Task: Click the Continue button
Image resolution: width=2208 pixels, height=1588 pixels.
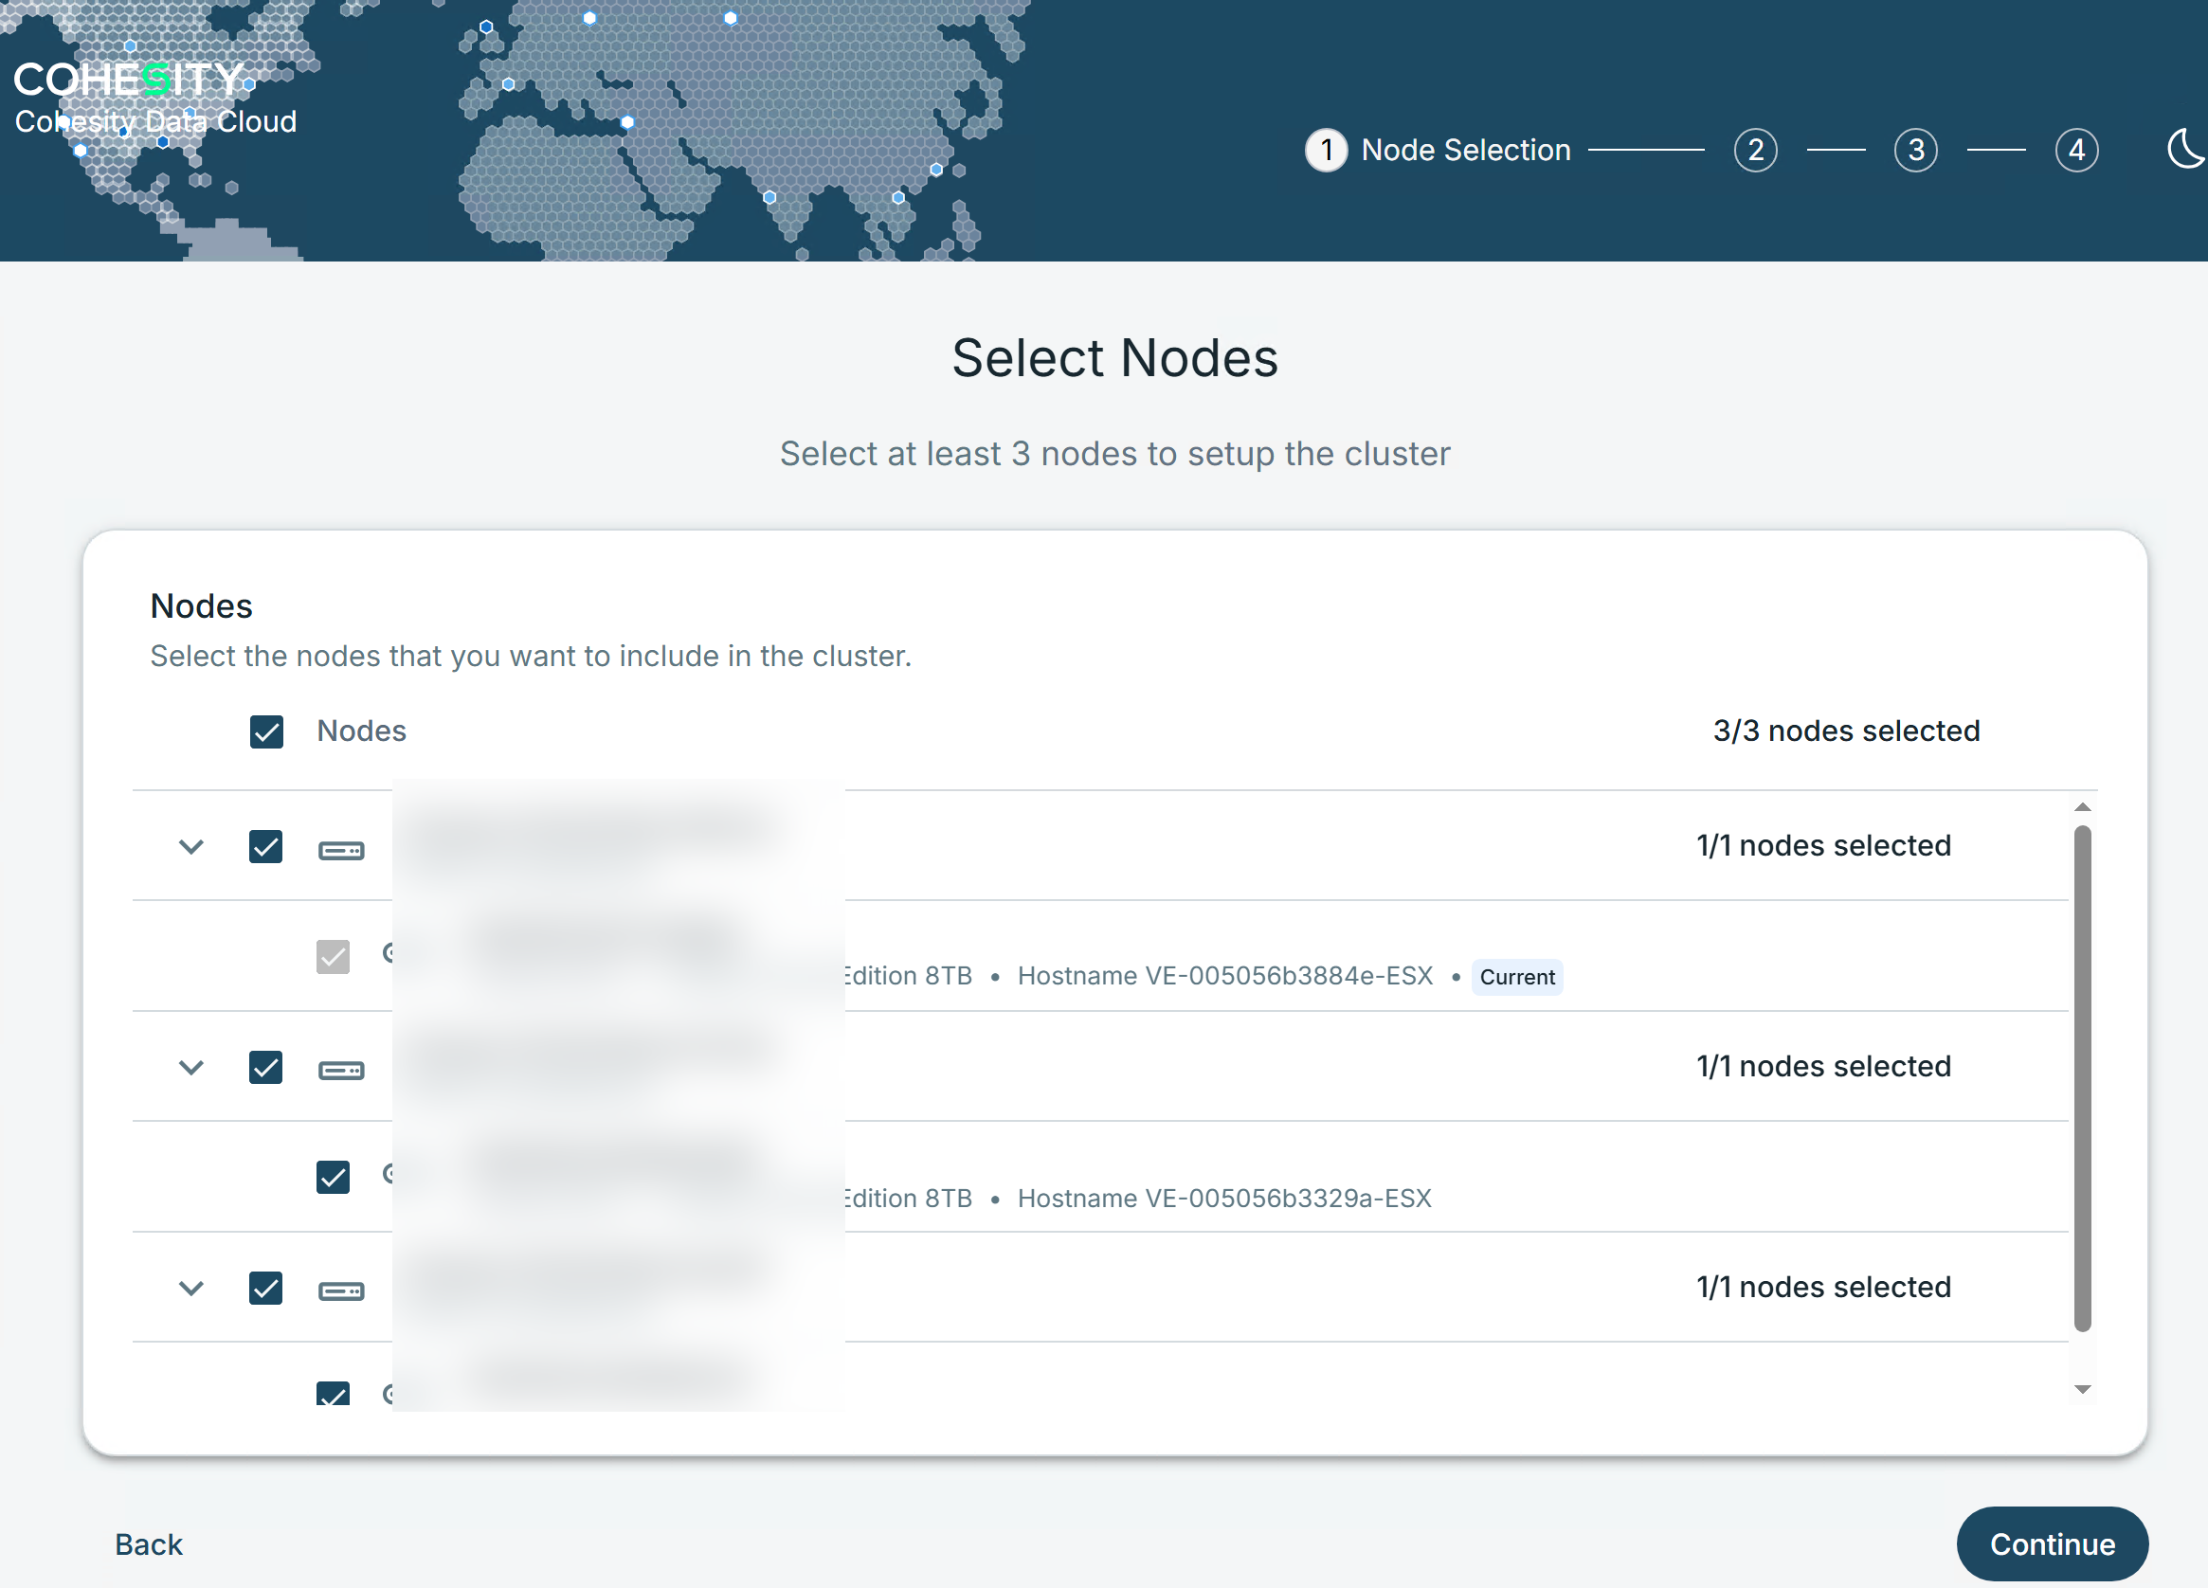Action: pos(2052,1543)
